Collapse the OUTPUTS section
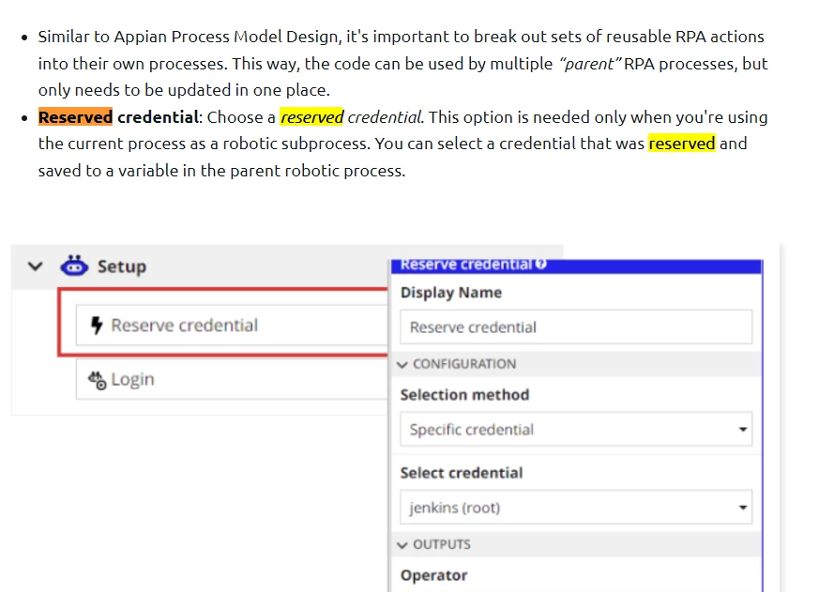 point(402,545)
